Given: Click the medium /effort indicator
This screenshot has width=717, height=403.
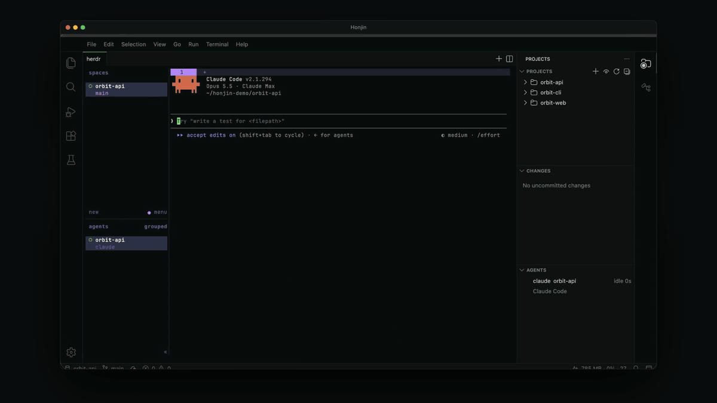Looking at the screenshot, I should coord(470,135).
